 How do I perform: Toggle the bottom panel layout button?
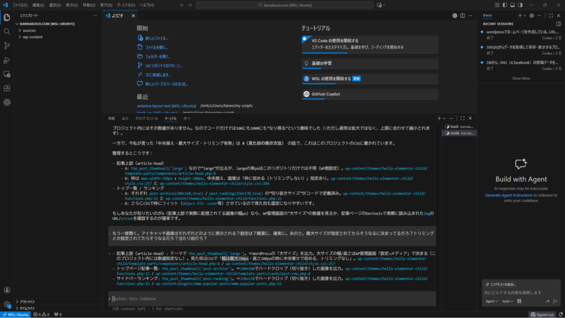(x=512, y=5)
